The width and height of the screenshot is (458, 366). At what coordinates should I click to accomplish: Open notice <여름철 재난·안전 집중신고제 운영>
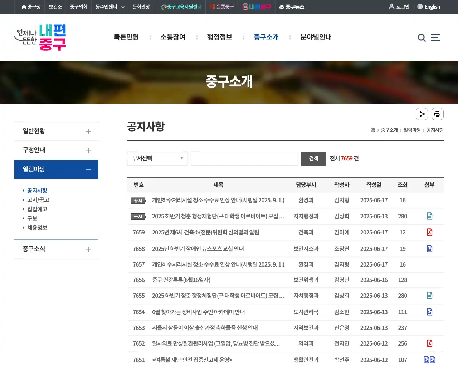tap(192, 360)
